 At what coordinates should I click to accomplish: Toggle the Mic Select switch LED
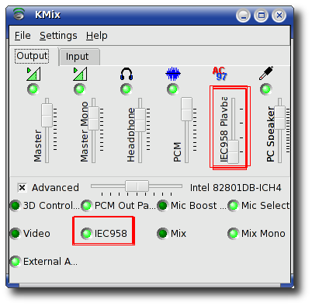233,206
